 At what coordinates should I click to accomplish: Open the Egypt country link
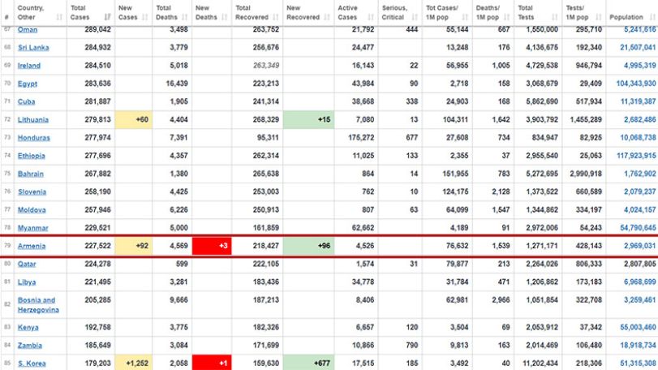point(28,84)
